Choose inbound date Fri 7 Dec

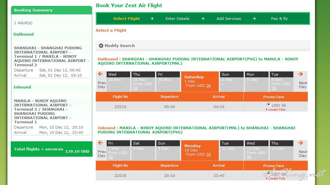(118, 150)
